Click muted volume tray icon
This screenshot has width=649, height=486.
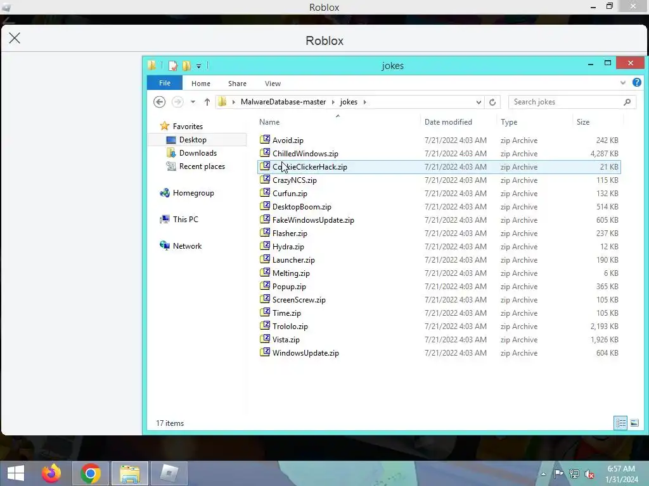(x=589, y=473)
